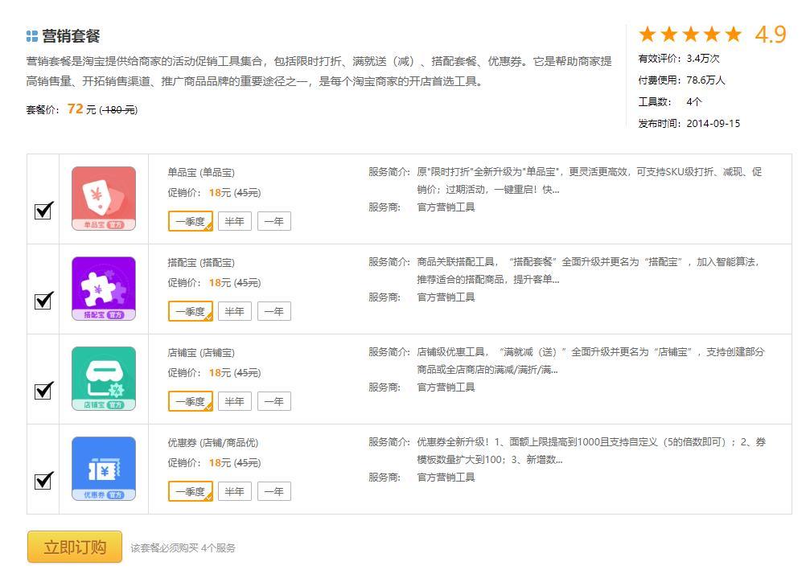Choose 半年 for 店铺宝

point(234,401)
